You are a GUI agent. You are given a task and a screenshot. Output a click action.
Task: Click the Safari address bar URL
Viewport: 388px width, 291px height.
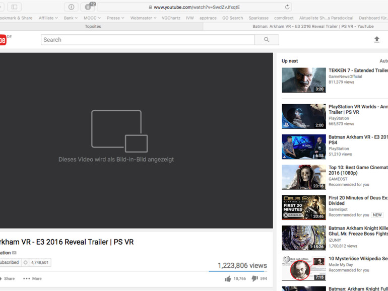point(197,7)
